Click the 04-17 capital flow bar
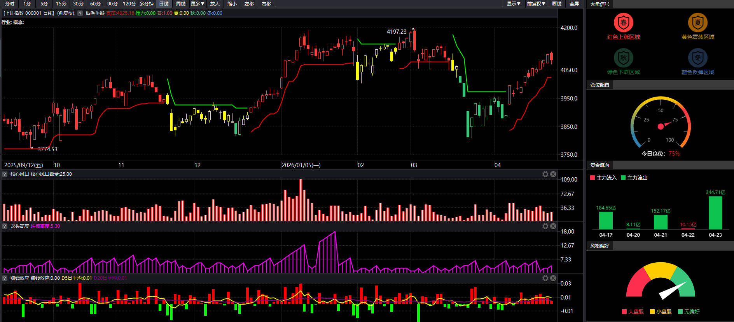The image size is (734, 322). [x=606, y=220]
